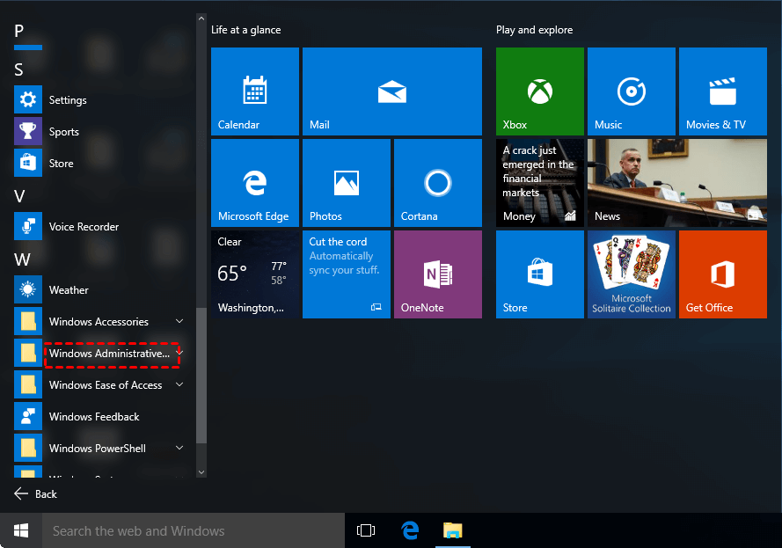This screenshot has height=548, width=782.
Task: Expand the Windows Administrative Tools chevron
Action: 180,353
